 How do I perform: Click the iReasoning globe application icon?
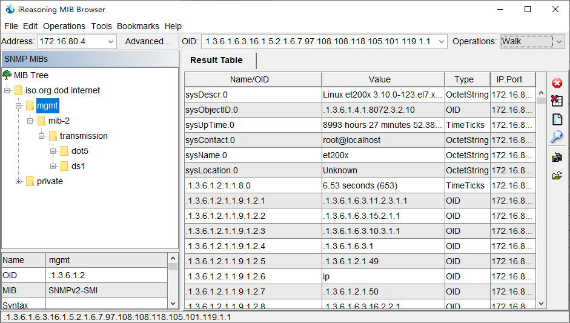click(x=10, y=10)
